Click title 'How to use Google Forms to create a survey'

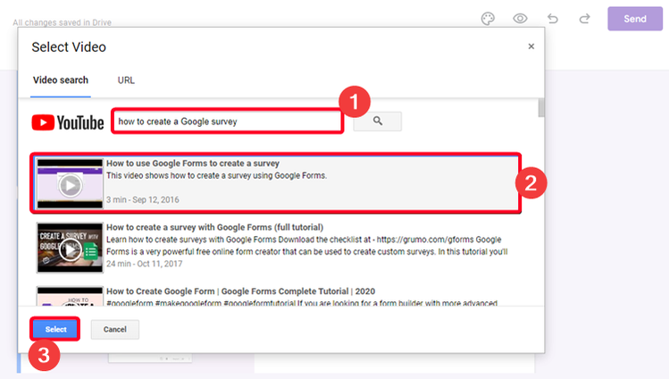point(193,164)
